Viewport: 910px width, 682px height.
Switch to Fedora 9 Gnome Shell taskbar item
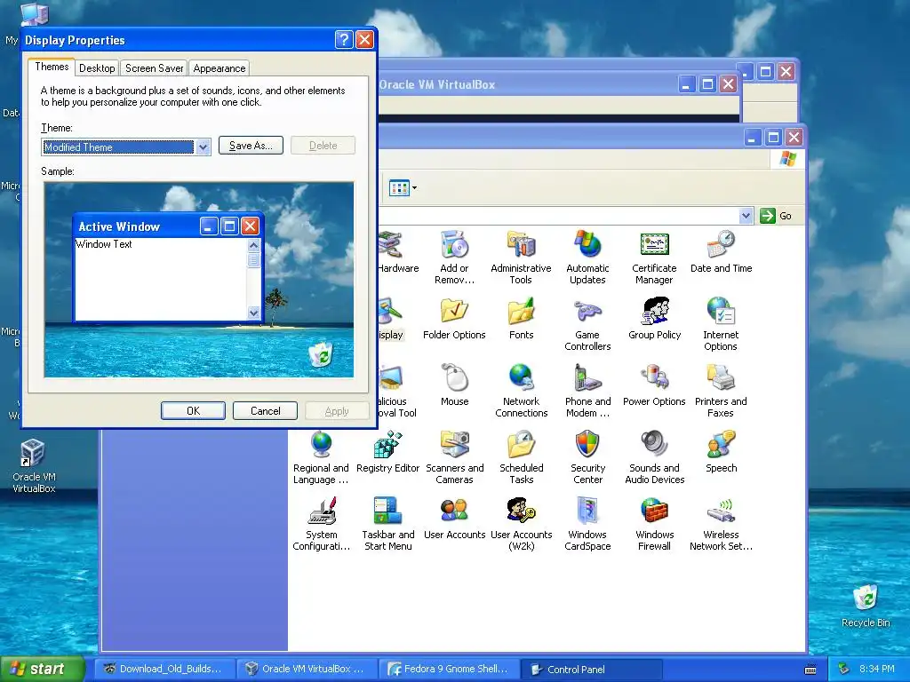click(449, 669)
